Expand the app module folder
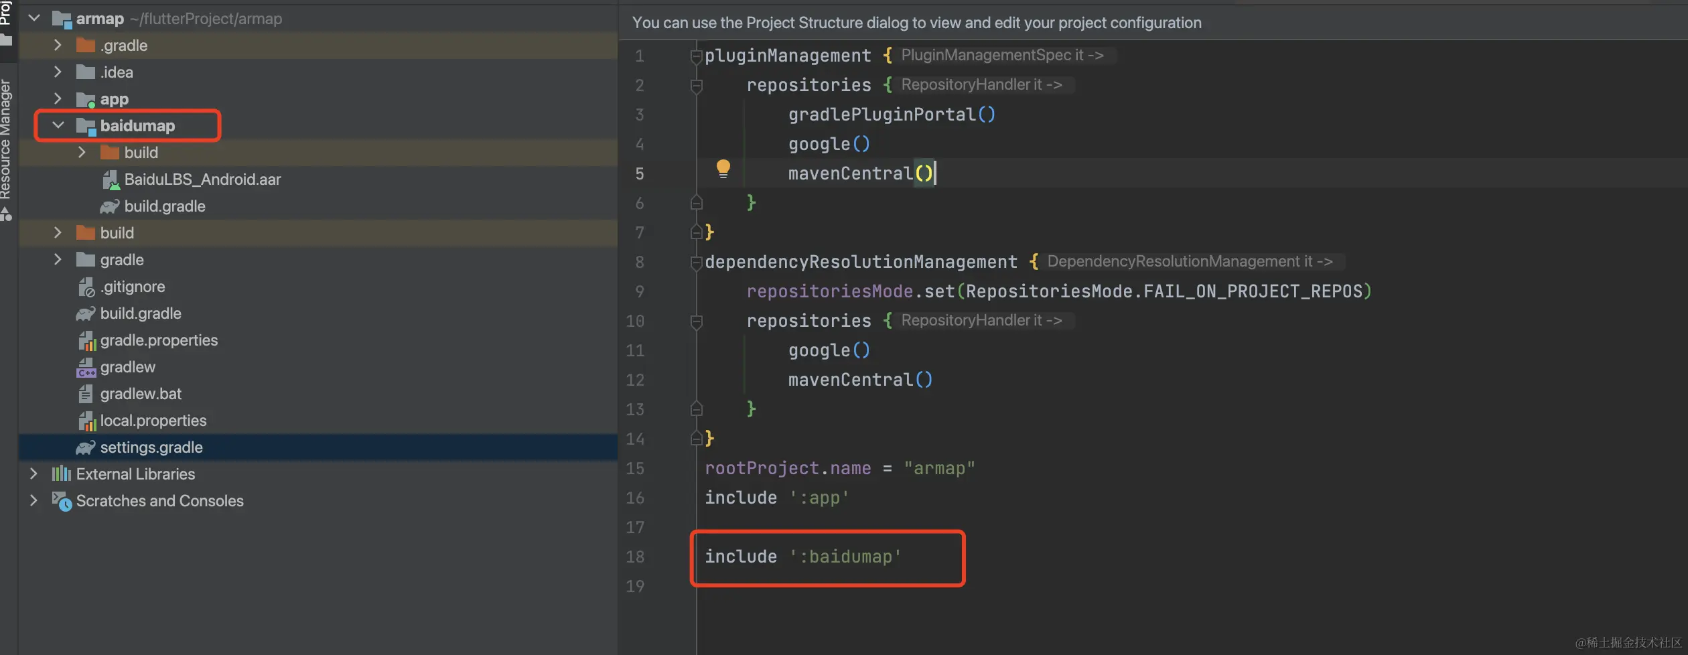 (58, 99)
